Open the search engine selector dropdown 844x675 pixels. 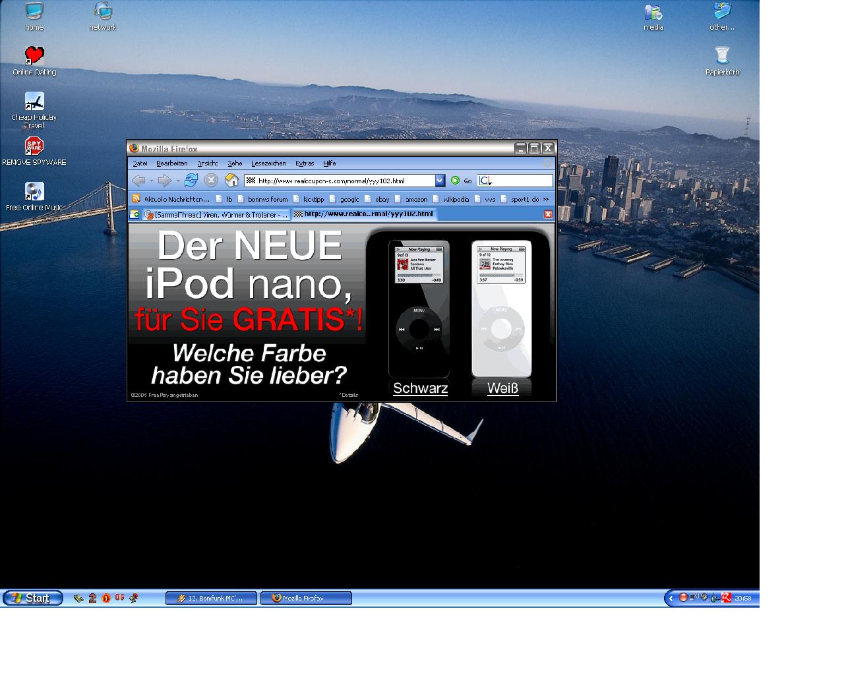(x=485, y=181)
